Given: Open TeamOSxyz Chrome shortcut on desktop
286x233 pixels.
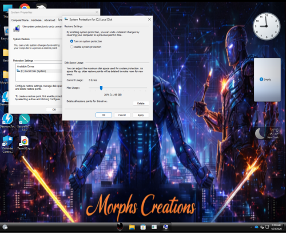Looking at the screenshot, I should (x=25, y=143).
